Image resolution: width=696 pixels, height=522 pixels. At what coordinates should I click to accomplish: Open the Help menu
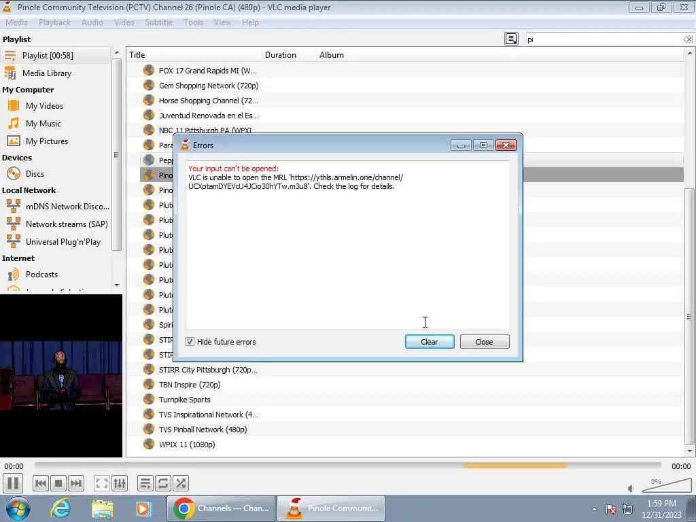point(250,22)
